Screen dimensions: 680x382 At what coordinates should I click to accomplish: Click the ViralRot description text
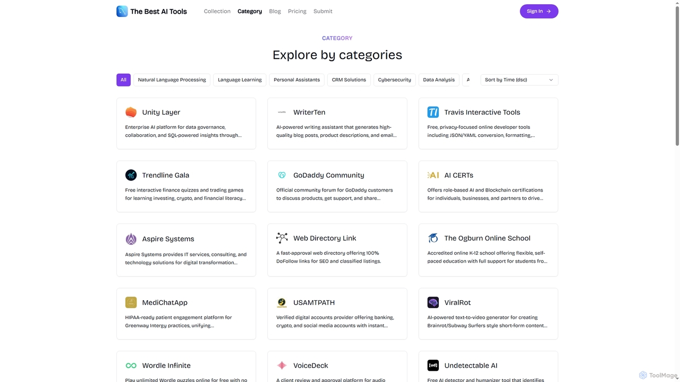(487, 322)
